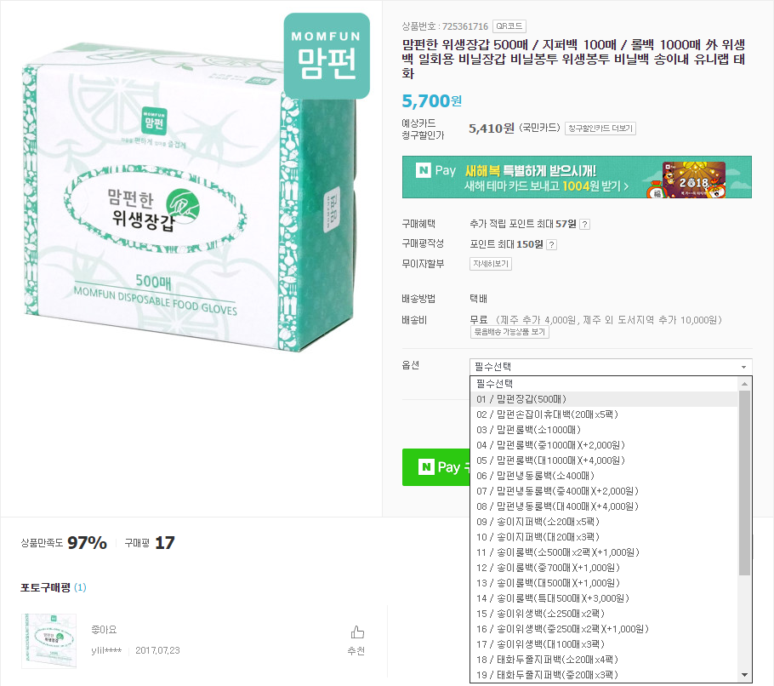Open the photo review thumbnail
The image size is (774, 686).
(x=48, y=641)
